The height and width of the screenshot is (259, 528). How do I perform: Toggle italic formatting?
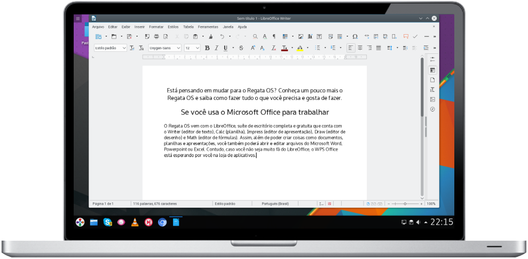[x=217, y=48]
